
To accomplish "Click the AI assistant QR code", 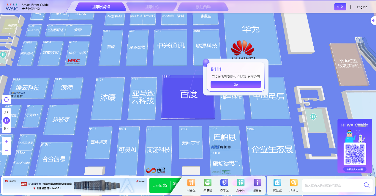I will tap(355, 154).
